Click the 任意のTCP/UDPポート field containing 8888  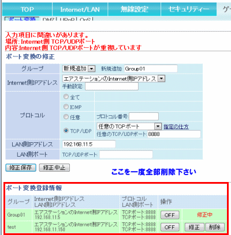click(174, 134)
